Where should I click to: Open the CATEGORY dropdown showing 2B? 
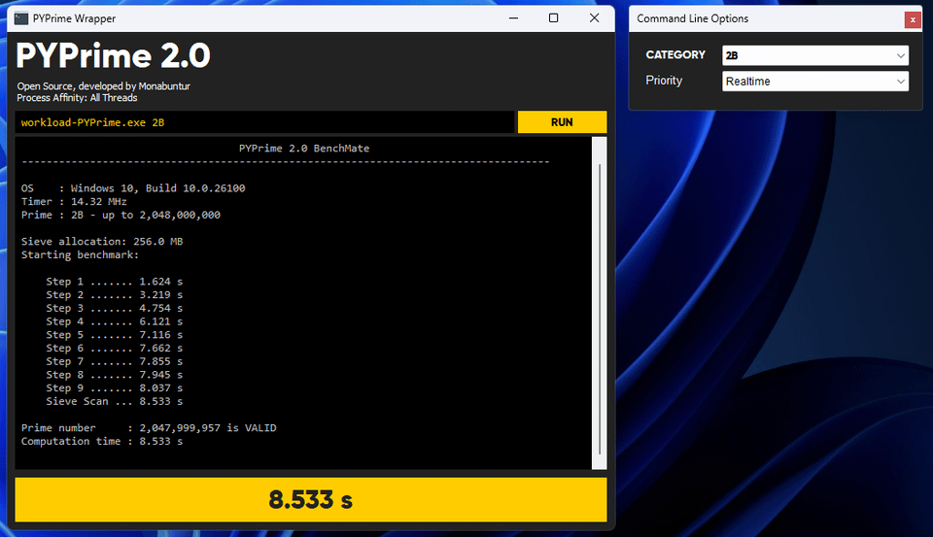[814, 55]
